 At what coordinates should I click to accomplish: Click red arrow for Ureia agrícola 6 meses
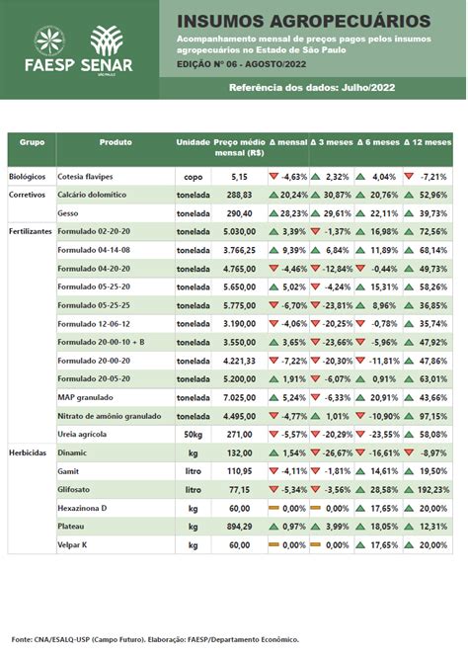tap(360, 434)
